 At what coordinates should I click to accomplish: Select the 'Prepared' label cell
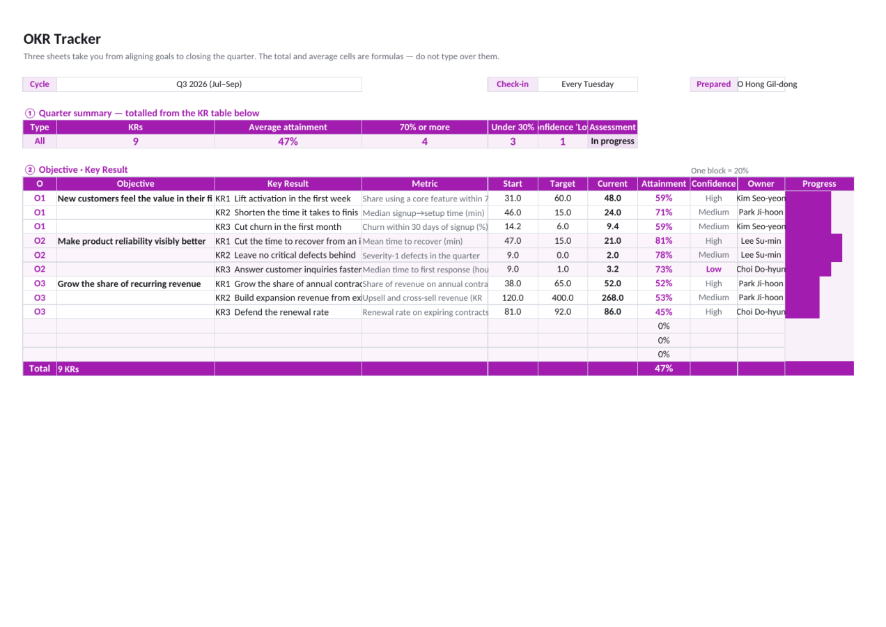[x=713, y=84]
